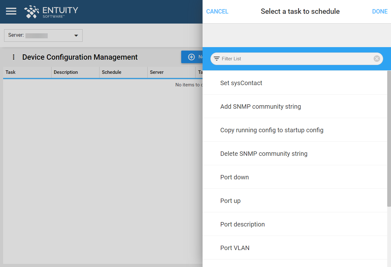391x267 pixels.
Task: Sort tasks by the Task column header
Action: coord(10,72)
